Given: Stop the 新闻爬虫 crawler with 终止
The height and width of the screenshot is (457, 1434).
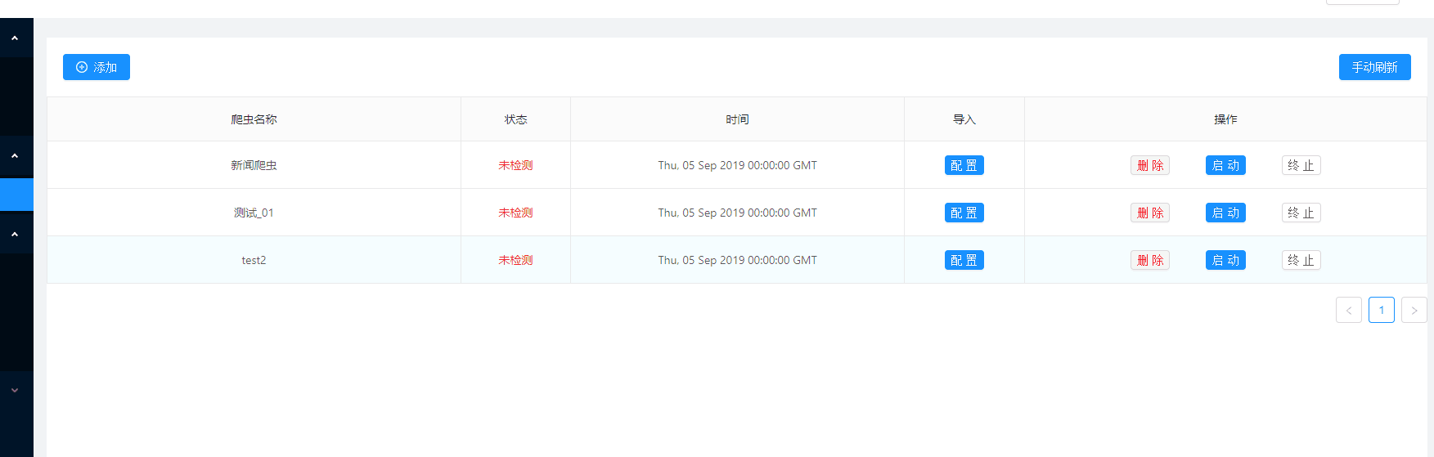Looking at the screenshot, I should 1301,165.
